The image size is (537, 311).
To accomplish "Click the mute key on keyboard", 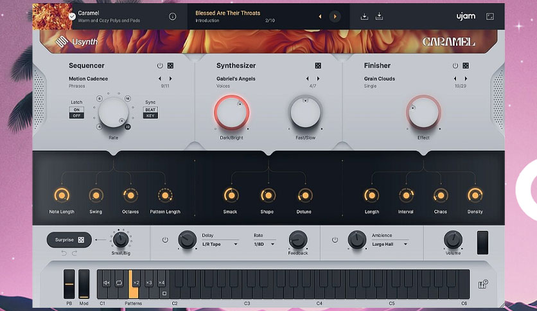I will [107, 283].
